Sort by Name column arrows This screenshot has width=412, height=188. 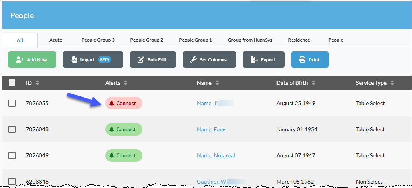(x=217, y=83)
